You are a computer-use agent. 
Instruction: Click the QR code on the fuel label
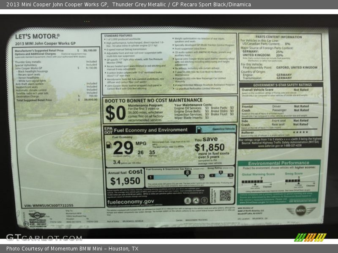point(225,196)
